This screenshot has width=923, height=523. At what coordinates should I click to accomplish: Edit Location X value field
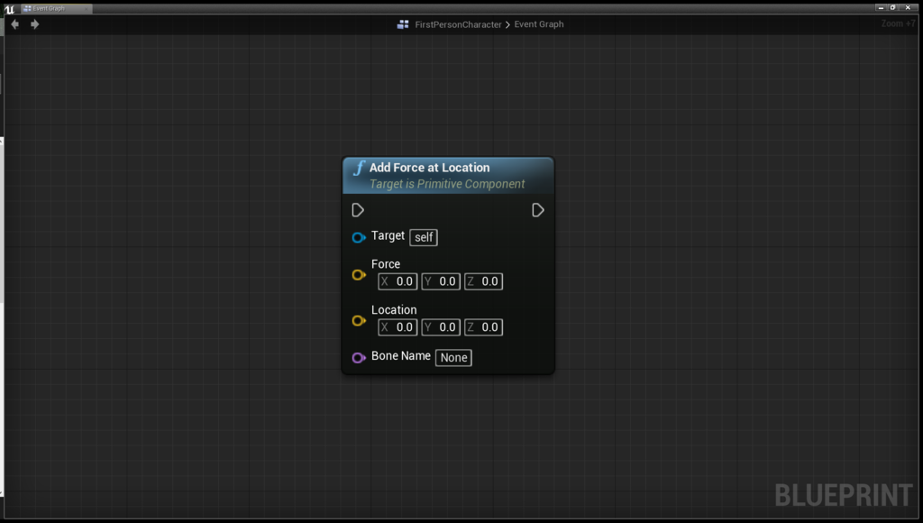[398, 327]
